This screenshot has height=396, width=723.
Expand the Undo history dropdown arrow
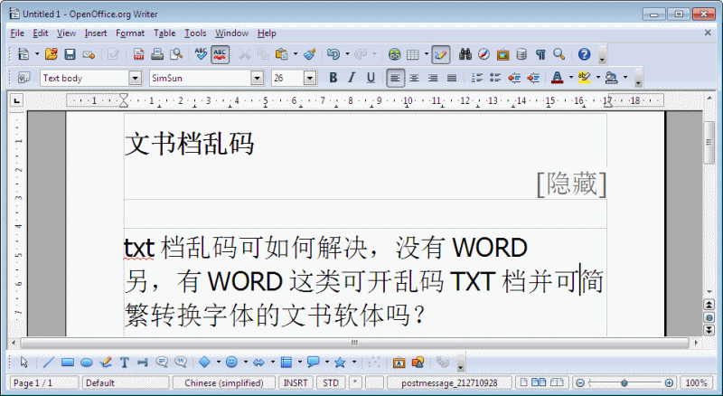(347, 54)
